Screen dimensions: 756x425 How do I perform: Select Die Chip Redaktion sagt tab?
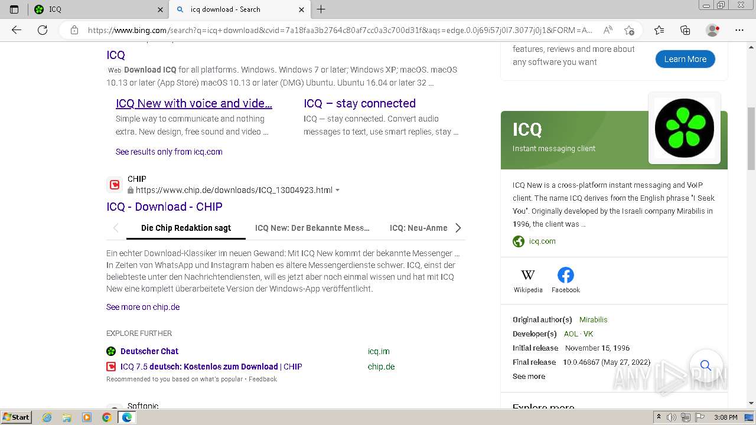(x=186, y=228)
